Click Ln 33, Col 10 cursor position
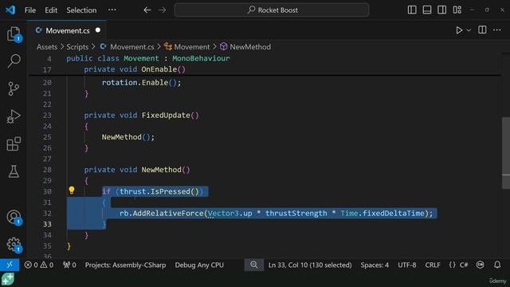The image size is (510, 287). (310, 265)
